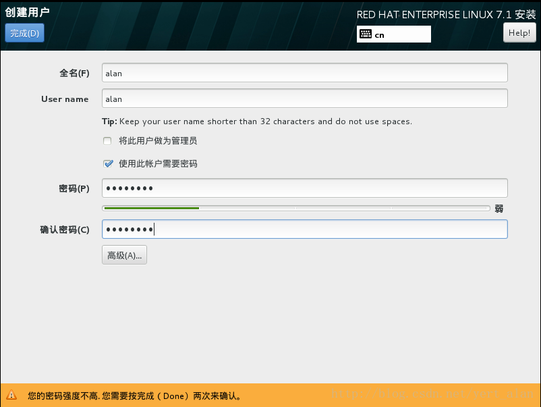Click into the 确认密码(C) confirm password field
This screenshot has width=541, height=407.
(305, 229)
